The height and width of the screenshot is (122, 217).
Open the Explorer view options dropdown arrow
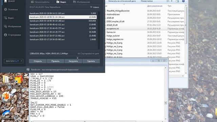coord(172,1)
